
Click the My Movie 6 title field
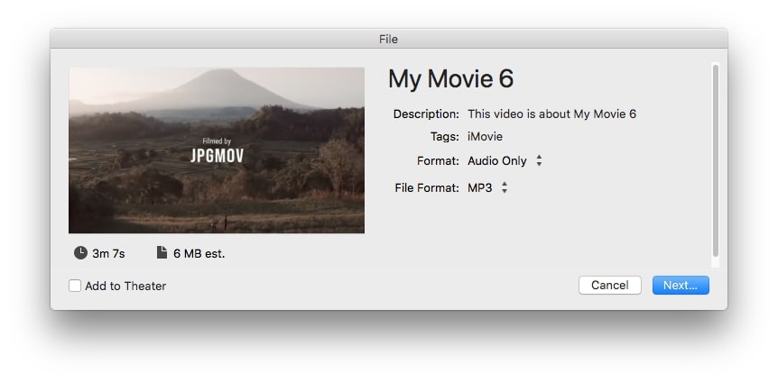(x=450, y=79)
